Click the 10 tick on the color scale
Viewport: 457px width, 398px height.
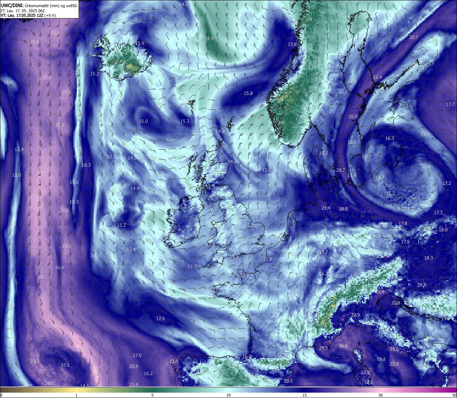[x=228, y=395]
